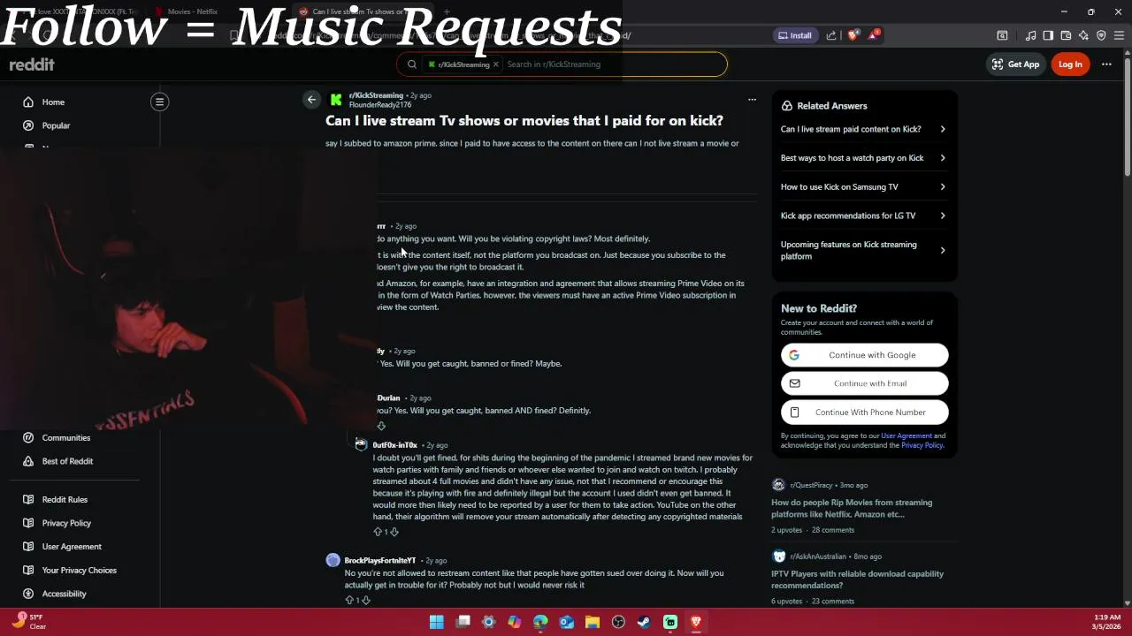
Task: Go to Home in the sidebar
Action: (x=53, y=102)
